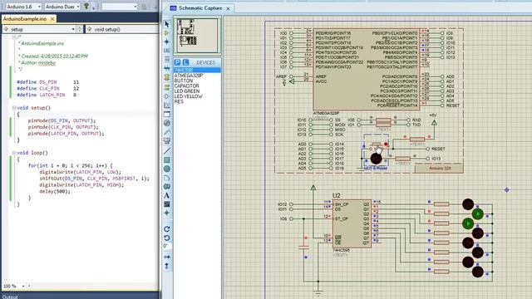The image size is (532, 299).
Task: Click the vertical mirror (Y-flip) icon
Action: (166, 266)
